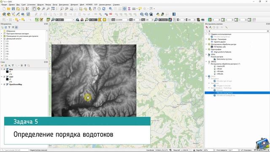Collapse the relief layer legend
270x152 pixels.
click(x=2, y=77)
